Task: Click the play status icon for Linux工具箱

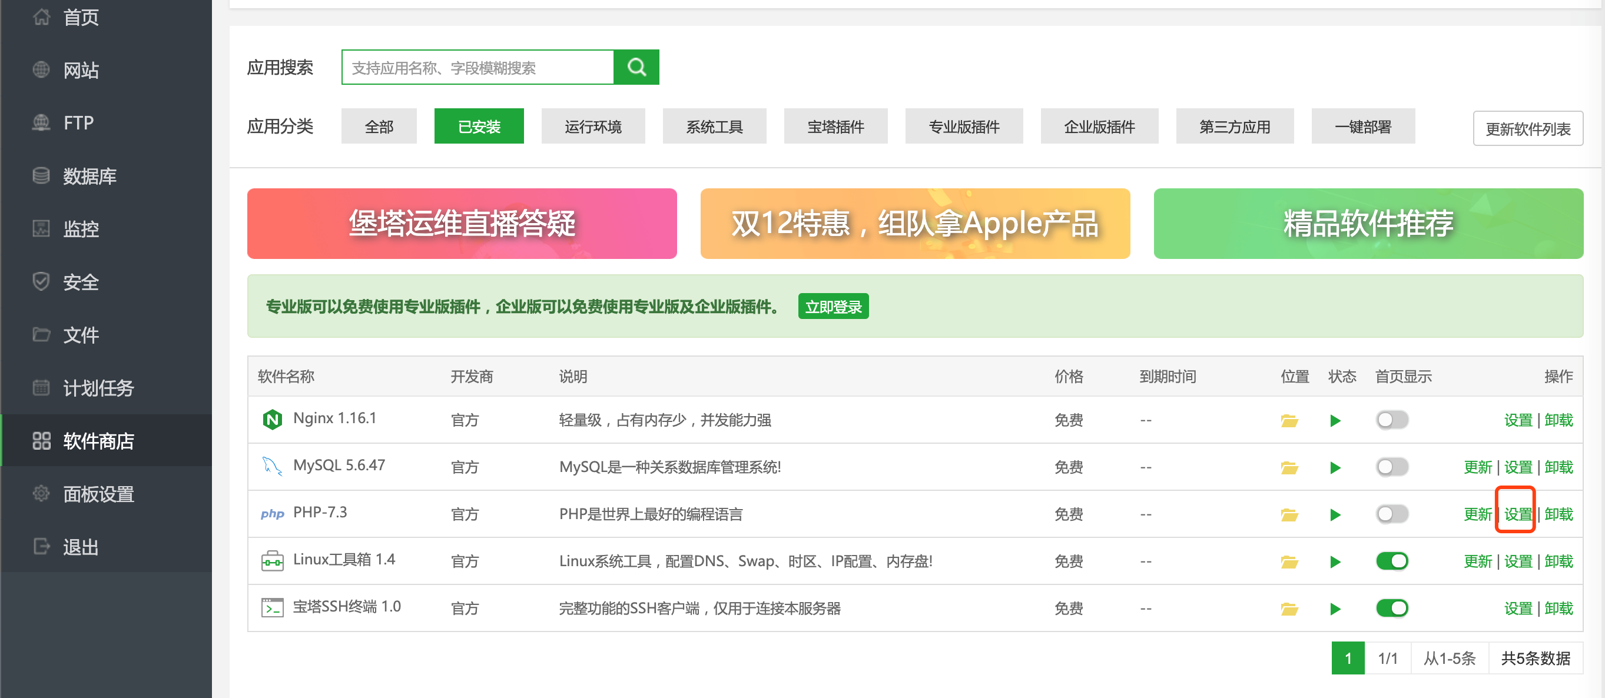Action: click(1335, 562)
